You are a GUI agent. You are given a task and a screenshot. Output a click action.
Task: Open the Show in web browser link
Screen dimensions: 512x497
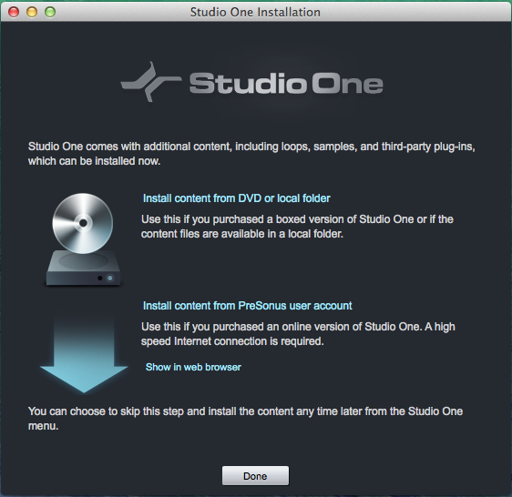click(193, 367)
